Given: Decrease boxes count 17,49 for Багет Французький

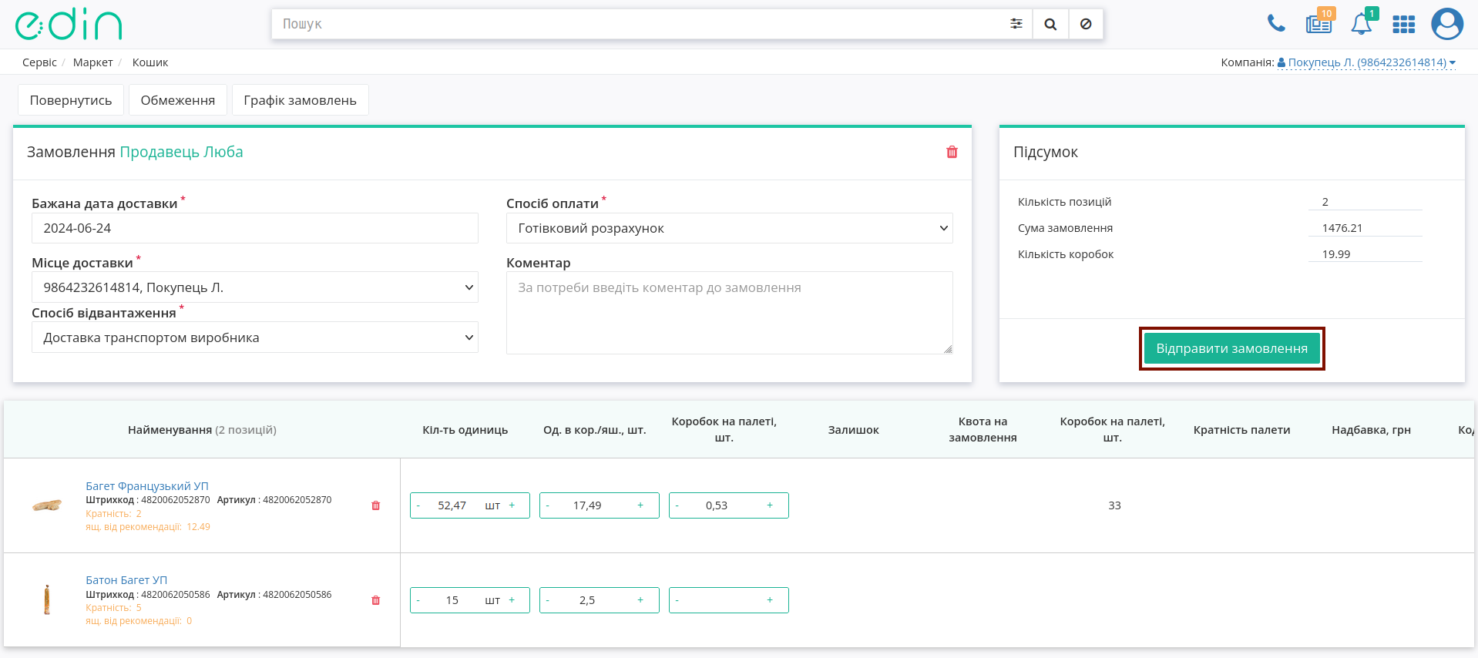Looking at the screenshot, I should click(548, 505).
